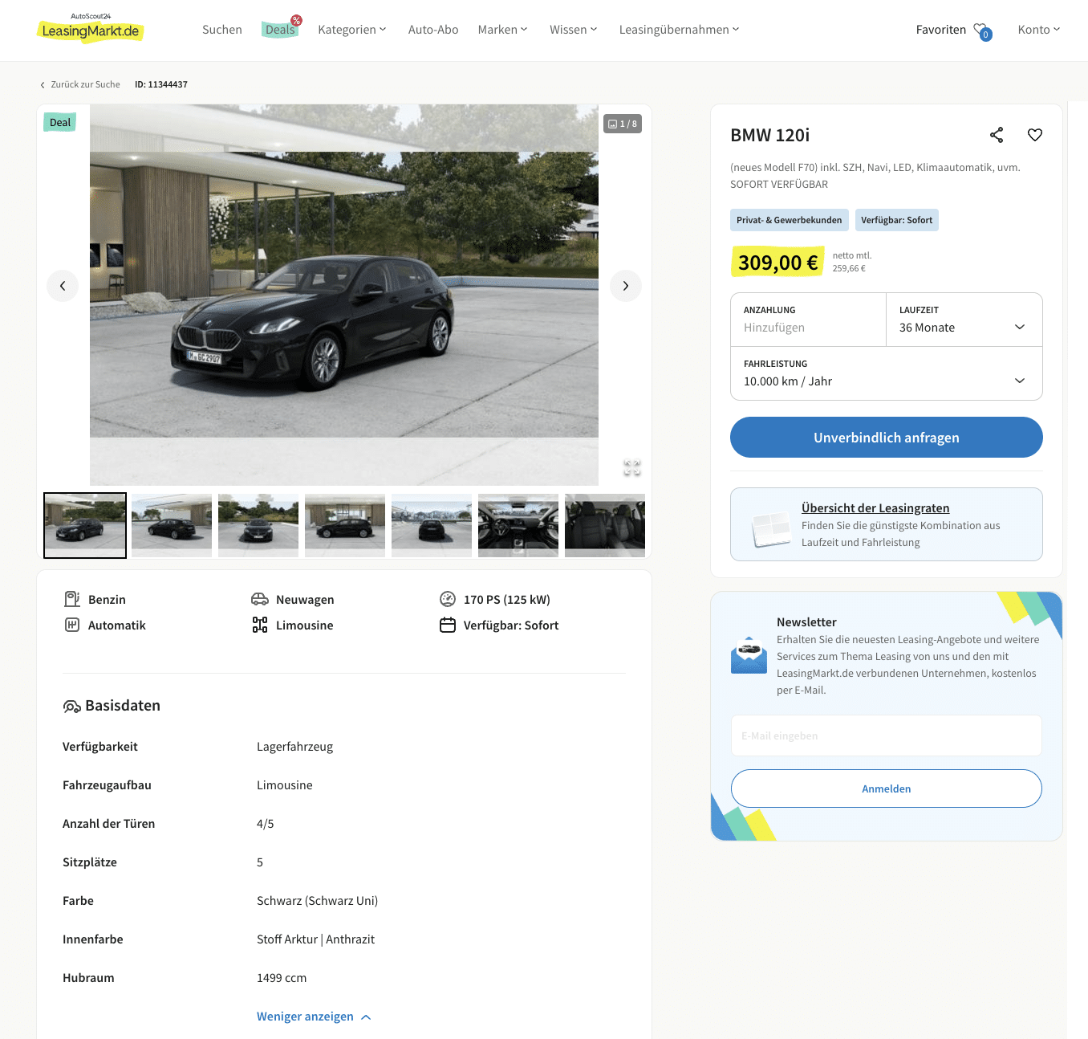Click the Favoriten heart counter icon
The height and width of the screenshot is (1039, 1088).
[983, 31]
